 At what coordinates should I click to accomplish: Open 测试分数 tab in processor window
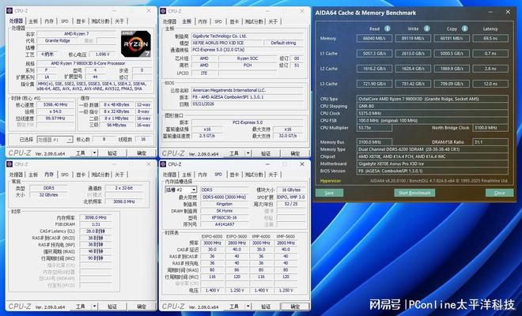[100, 21]
